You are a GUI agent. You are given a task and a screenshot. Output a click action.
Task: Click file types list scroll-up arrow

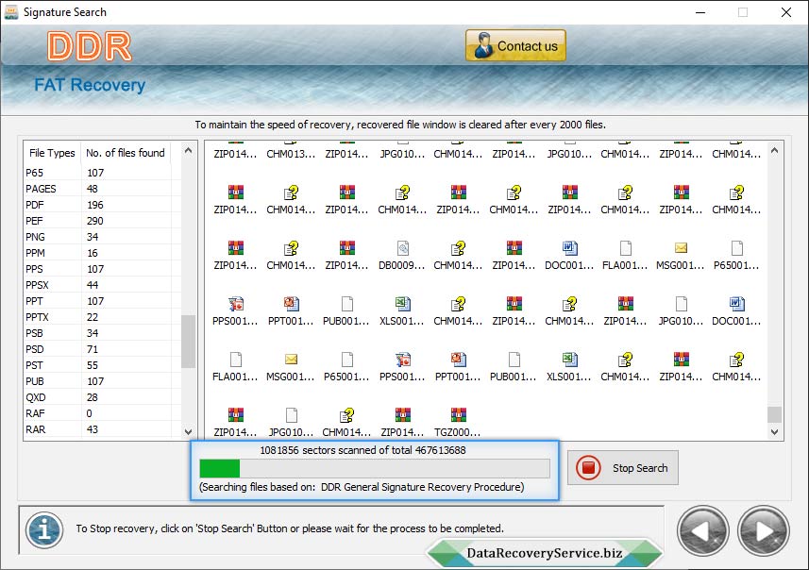[188, 151]
